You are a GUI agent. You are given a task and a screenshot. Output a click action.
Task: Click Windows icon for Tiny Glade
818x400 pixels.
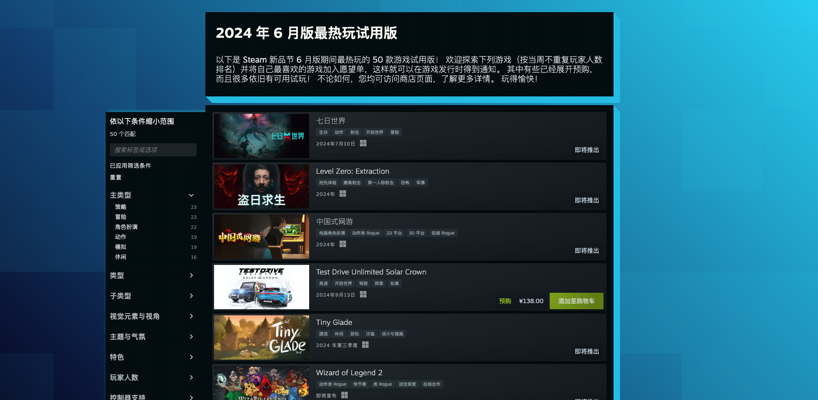(365, 345)
